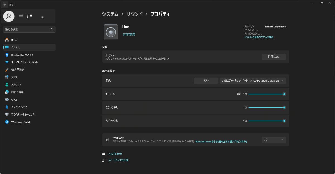Screen dimensions: 335x174
Task: Go to プライバシーとセキュリティ settings
Action: [x=24, y=114]
